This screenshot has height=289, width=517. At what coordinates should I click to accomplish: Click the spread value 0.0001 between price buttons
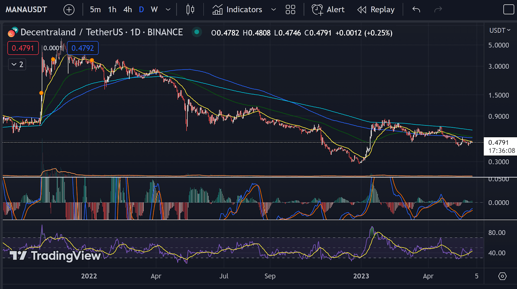pyautogui.click(x=52, y=48)
